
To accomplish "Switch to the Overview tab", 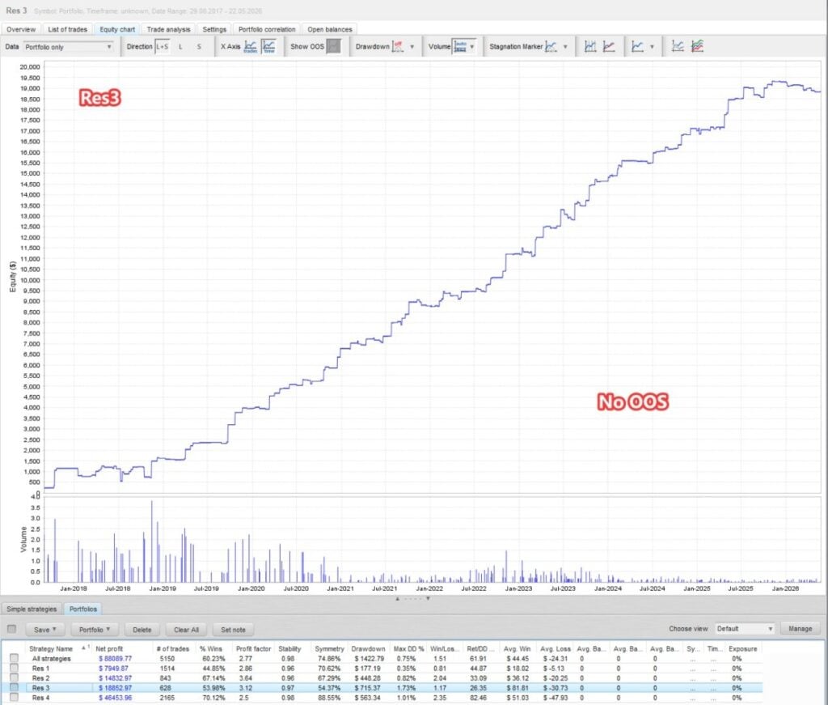I will pos(21,30).
